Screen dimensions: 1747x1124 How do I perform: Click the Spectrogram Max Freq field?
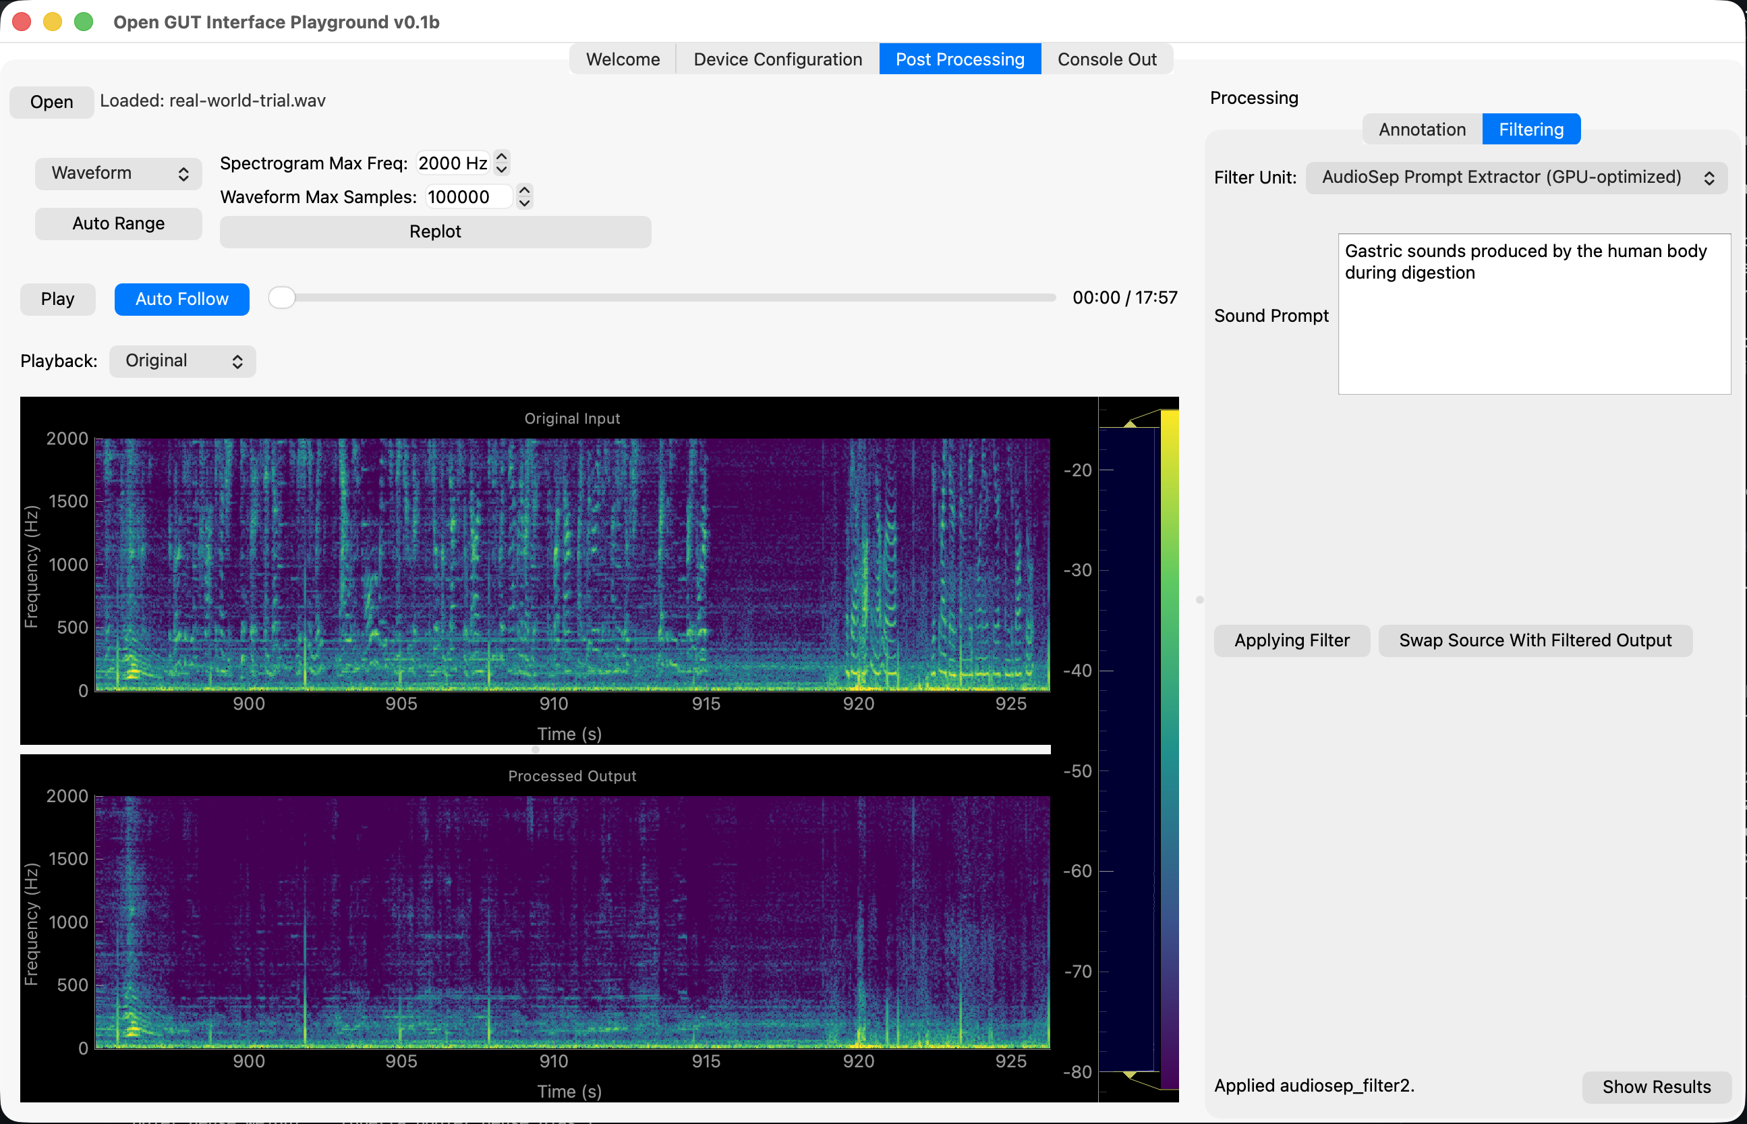pyautogui.click(x=453, y=163)
